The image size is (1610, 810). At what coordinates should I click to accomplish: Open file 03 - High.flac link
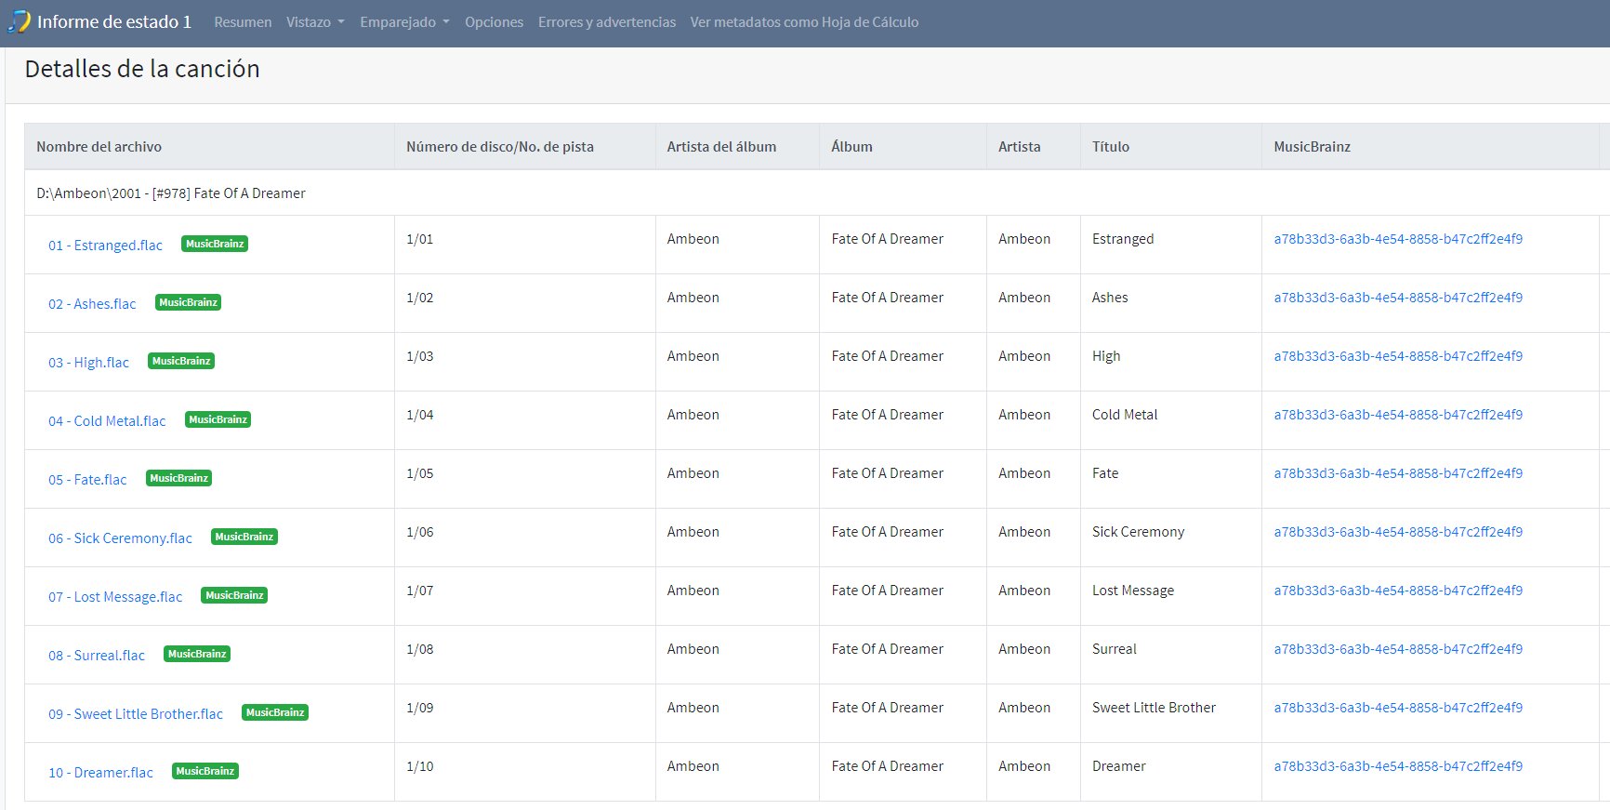88,363
